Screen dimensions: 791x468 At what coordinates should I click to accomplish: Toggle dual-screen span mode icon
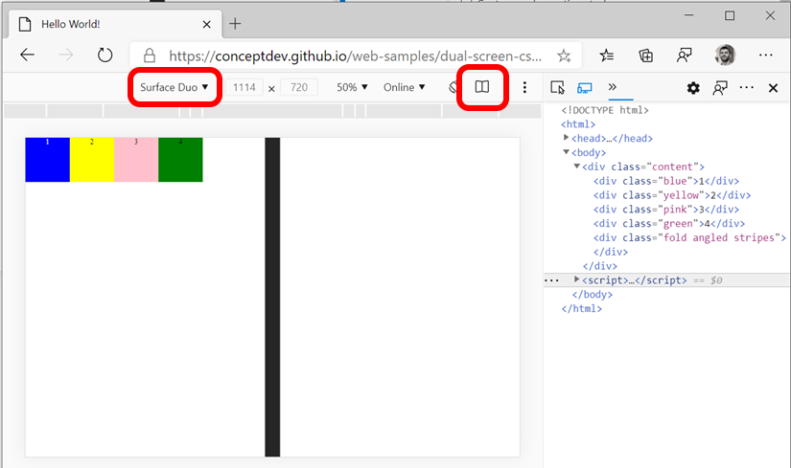(x=481, y=87)
